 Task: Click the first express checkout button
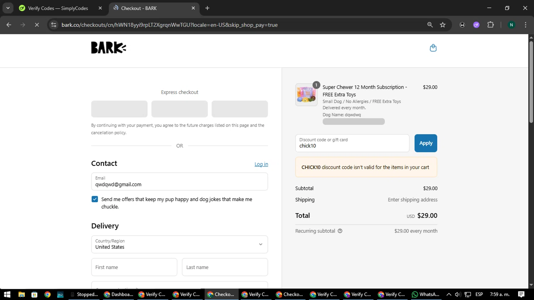click(x=119, y=109)
